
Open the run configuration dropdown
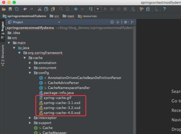point(98,9)
